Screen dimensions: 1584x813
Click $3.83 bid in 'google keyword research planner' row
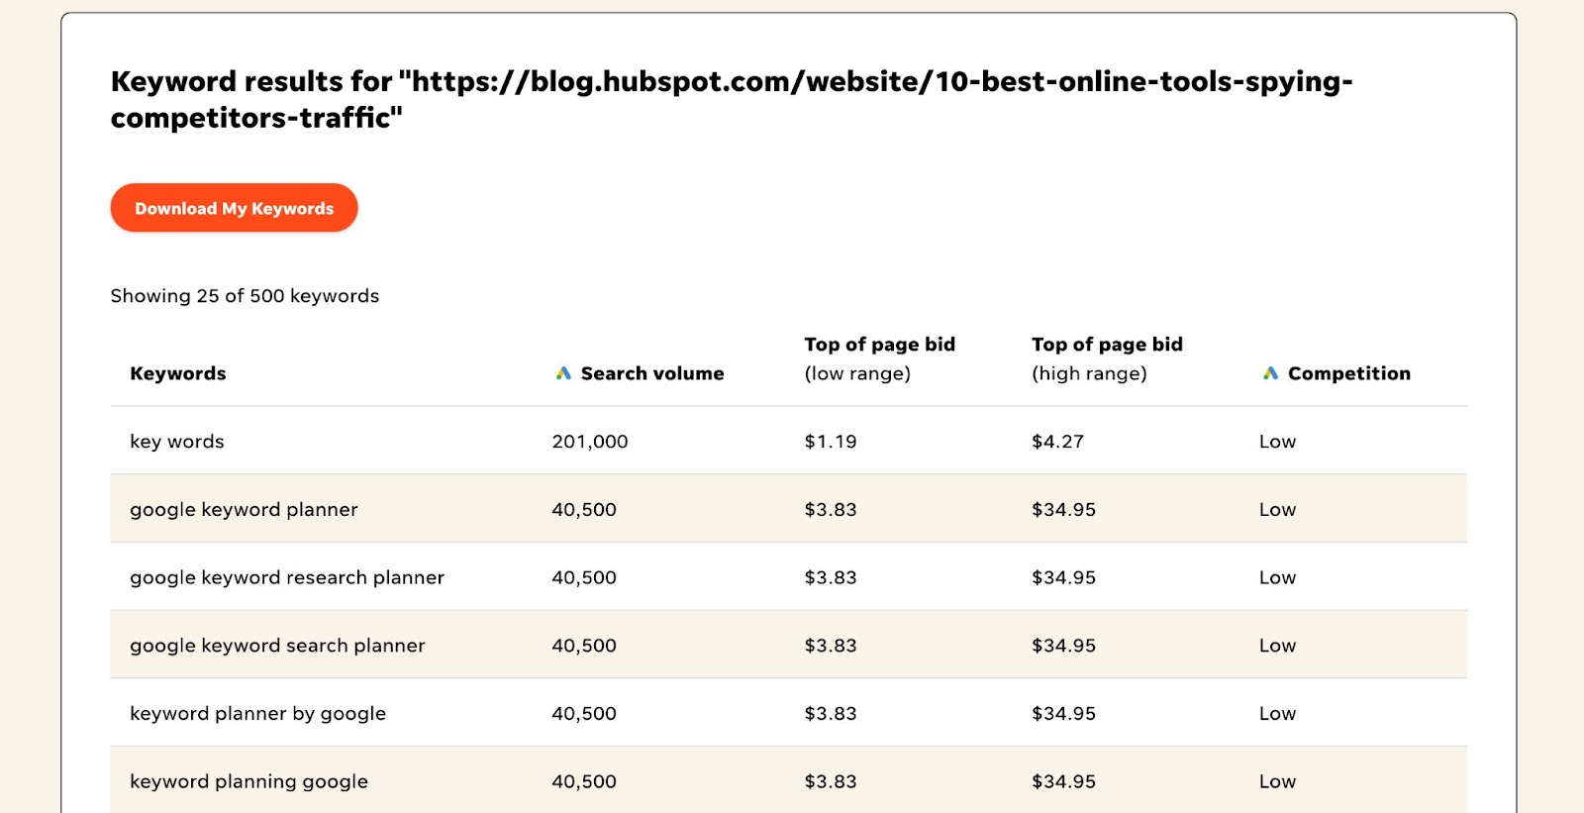pos(831,577)
